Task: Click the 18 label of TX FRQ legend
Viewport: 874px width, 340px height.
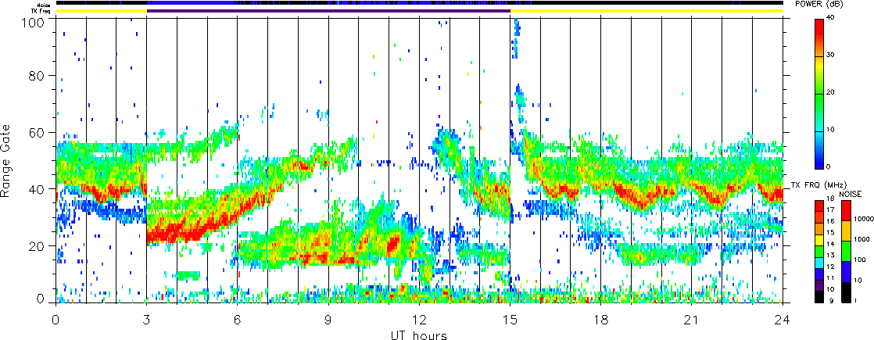Action: click(x=830, y=199)
